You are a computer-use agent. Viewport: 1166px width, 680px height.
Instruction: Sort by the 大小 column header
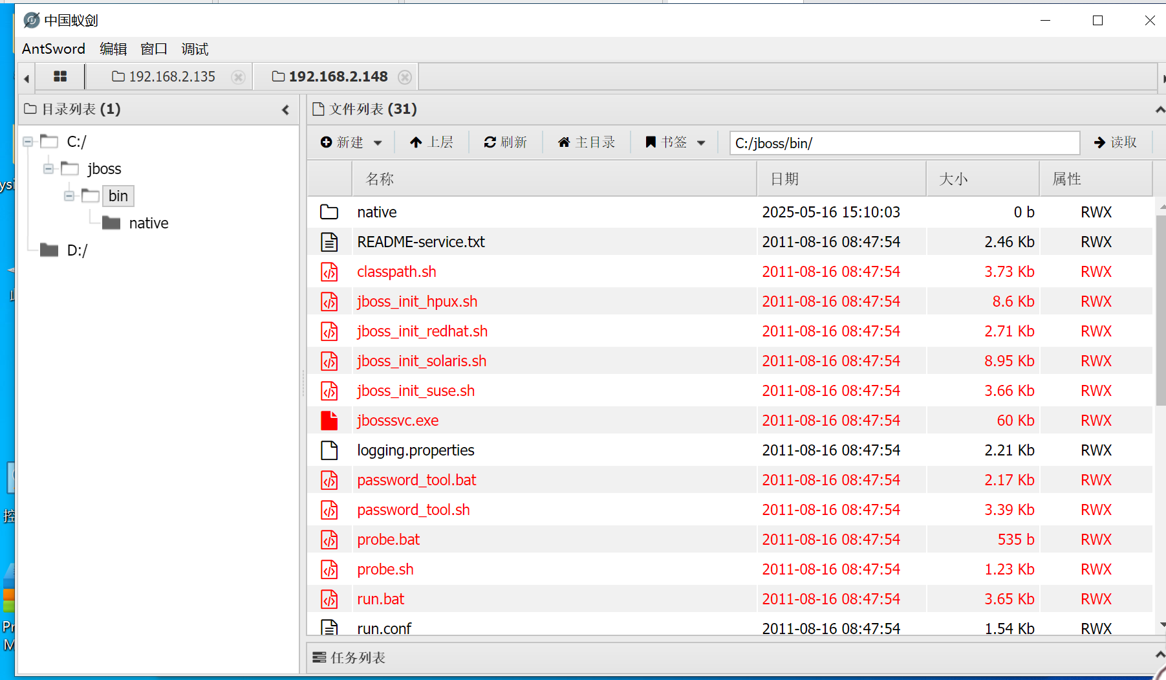982,179
